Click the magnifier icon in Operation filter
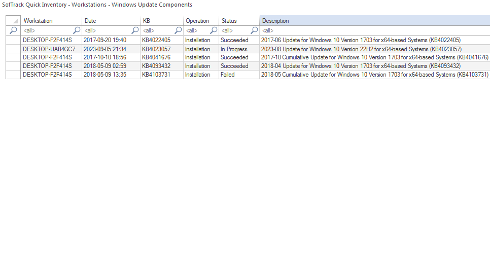The height and width of the screenshot is (274, 490). (x=214, y=30)
